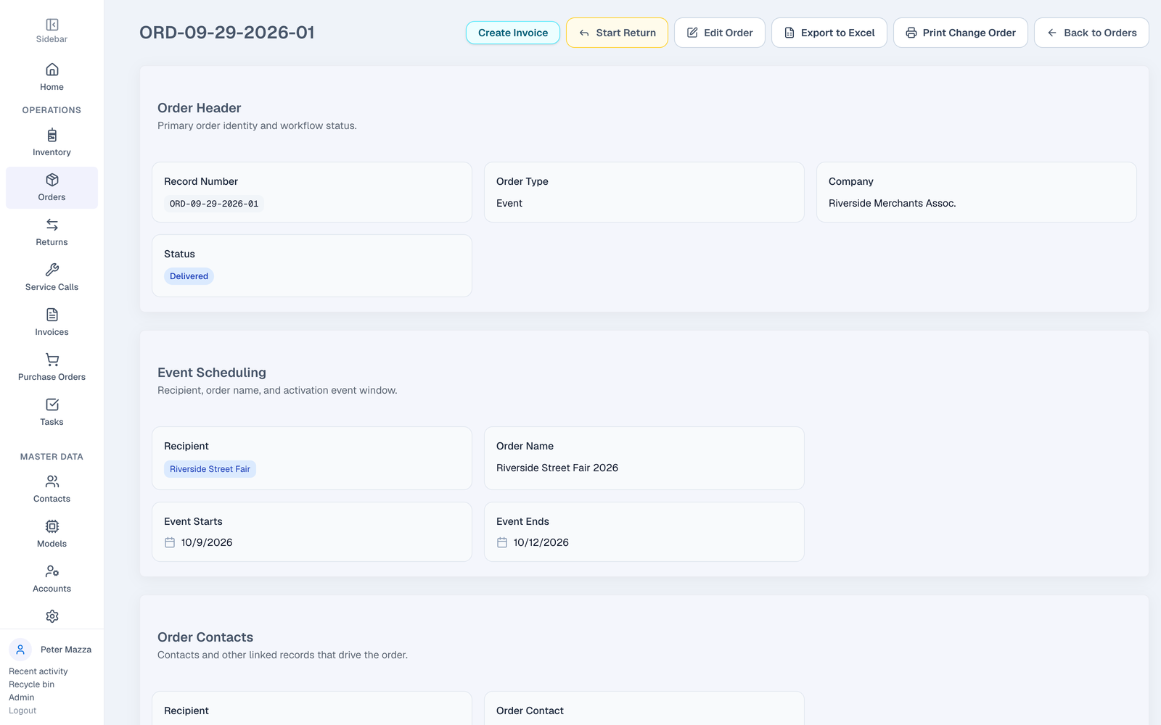Open the Accounts section
Screen dimensions: 1161x725
[52, 579]
